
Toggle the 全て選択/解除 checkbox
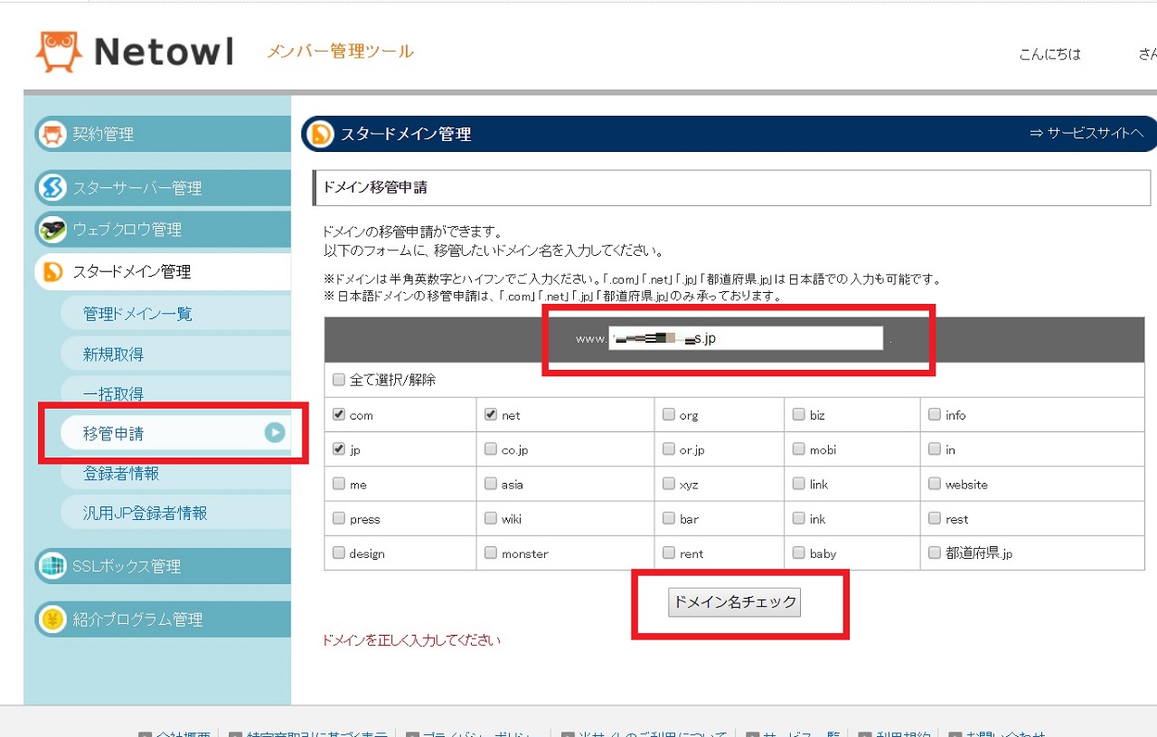(x=339, y=380)
